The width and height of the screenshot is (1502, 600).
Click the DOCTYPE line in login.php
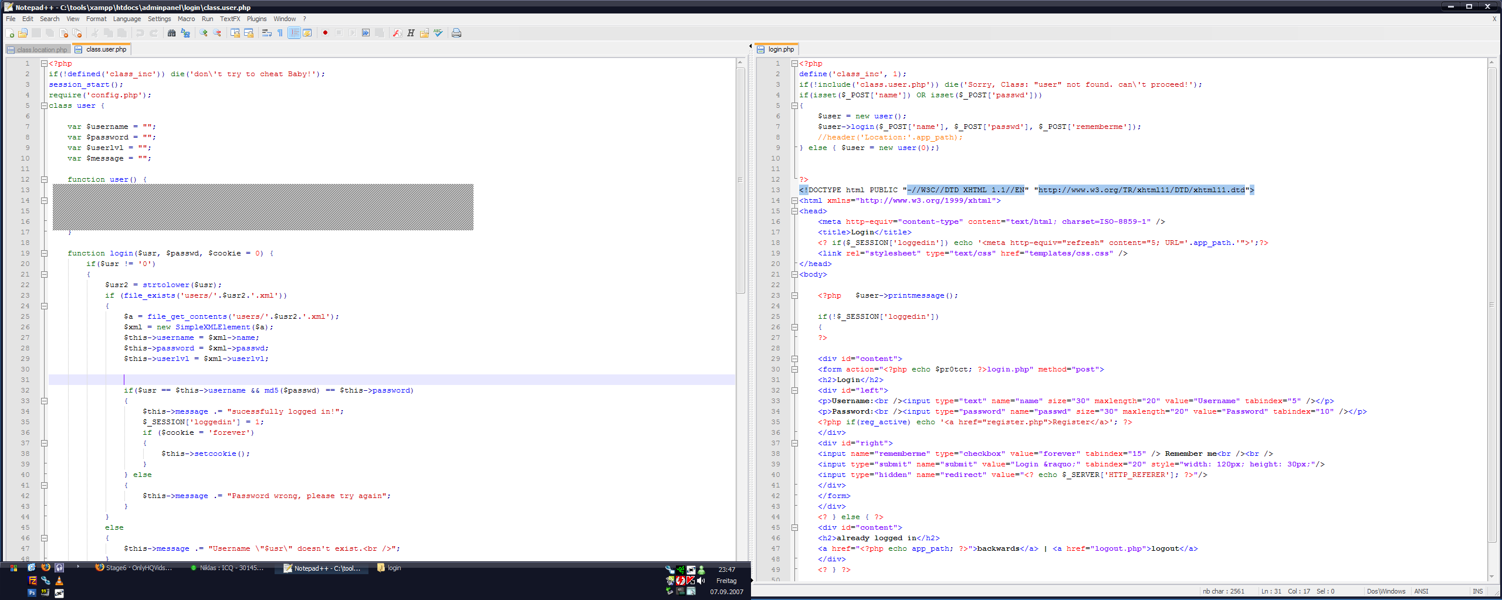pos(1026,190)
